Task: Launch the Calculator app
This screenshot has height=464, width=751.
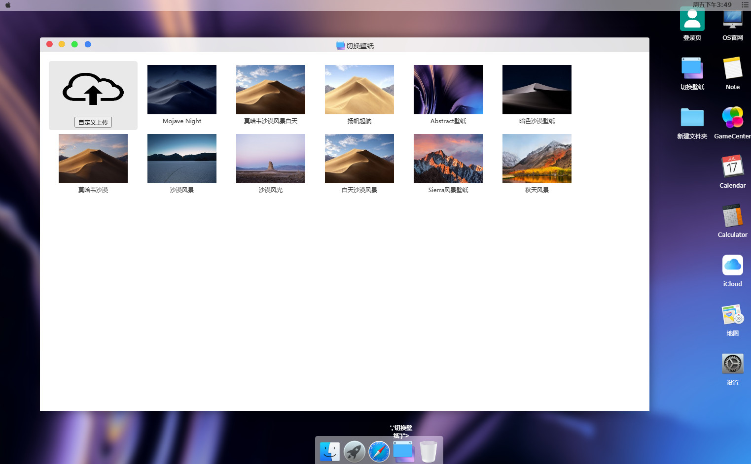Action: click(732, 216)
